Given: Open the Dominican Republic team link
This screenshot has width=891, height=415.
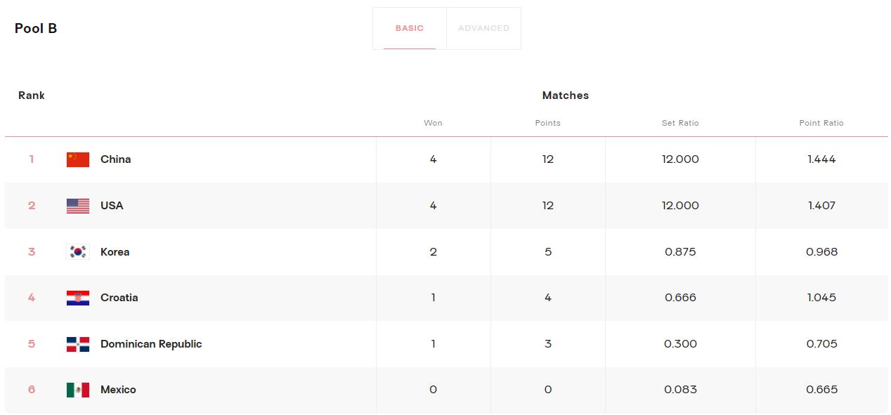Looking at the screenshot, I should click(x=151, y=344).
